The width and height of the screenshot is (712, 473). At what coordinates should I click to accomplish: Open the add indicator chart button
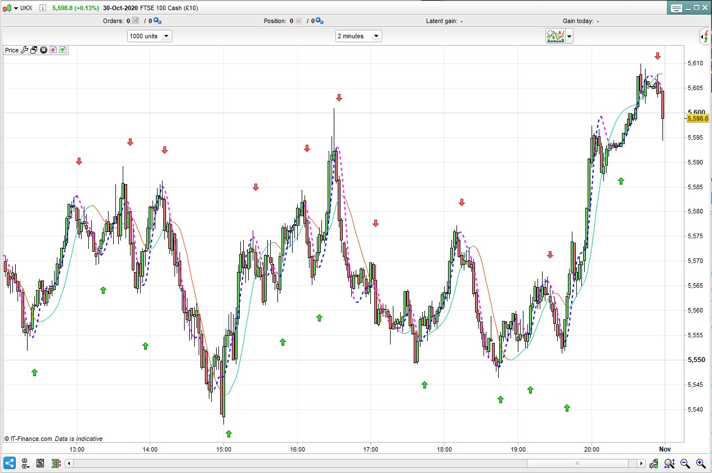(556, 37)
